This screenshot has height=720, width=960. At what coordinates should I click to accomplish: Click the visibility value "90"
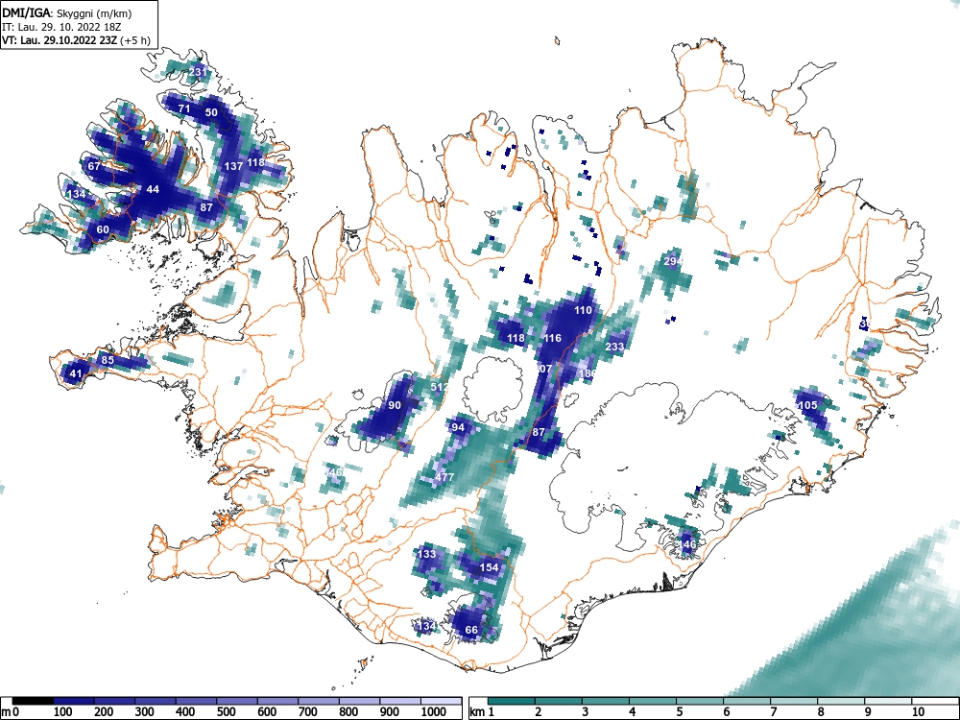click(x=395, y=405)
